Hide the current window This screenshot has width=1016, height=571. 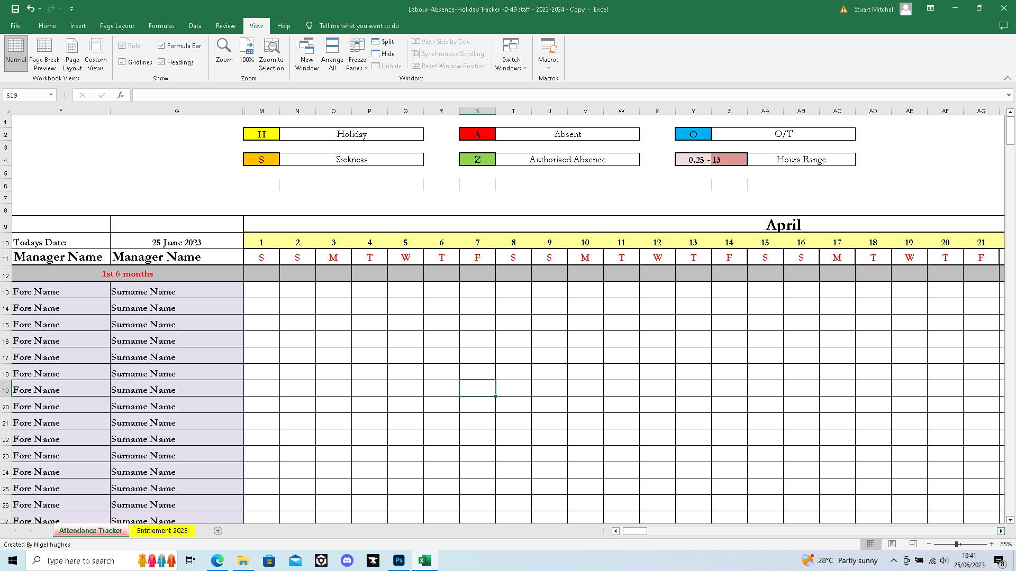click(x=383, y=53)
